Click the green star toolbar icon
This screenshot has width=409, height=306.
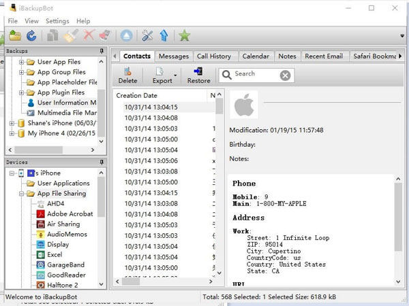[x=184, y=35]
